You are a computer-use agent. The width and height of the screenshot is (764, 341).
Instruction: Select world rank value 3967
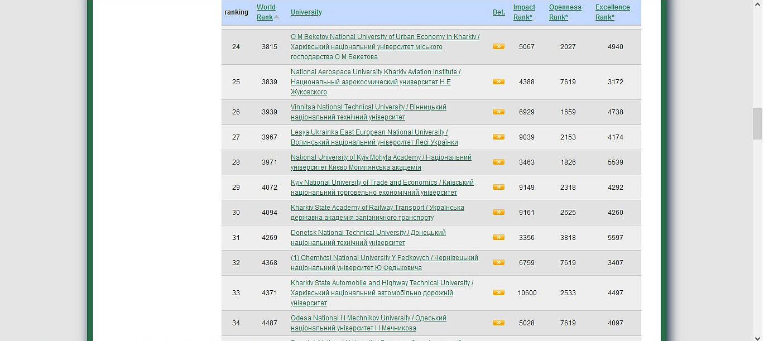(x=270, y=137)
